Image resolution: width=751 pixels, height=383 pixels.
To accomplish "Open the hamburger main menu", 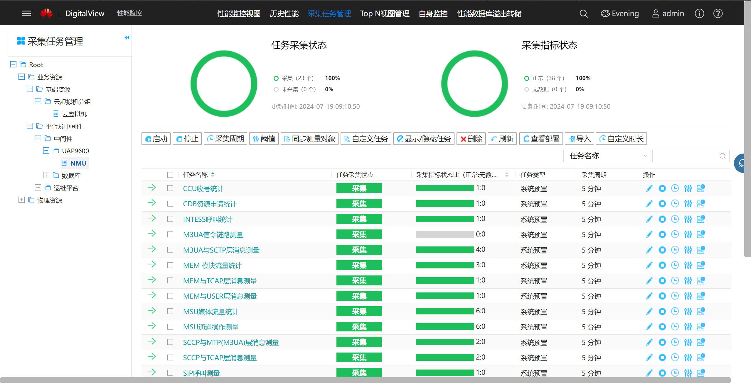I will click(x=26, y=13).
